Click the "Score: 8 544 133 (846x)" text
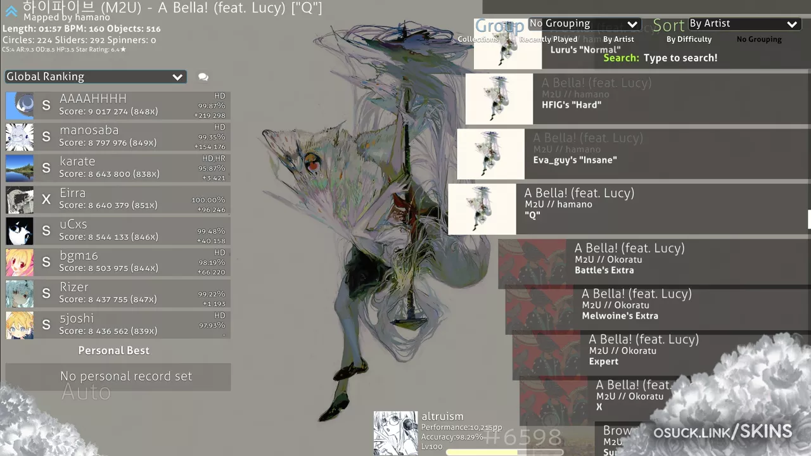The width and height of the screenshot is (811, 456). point(108,237)
